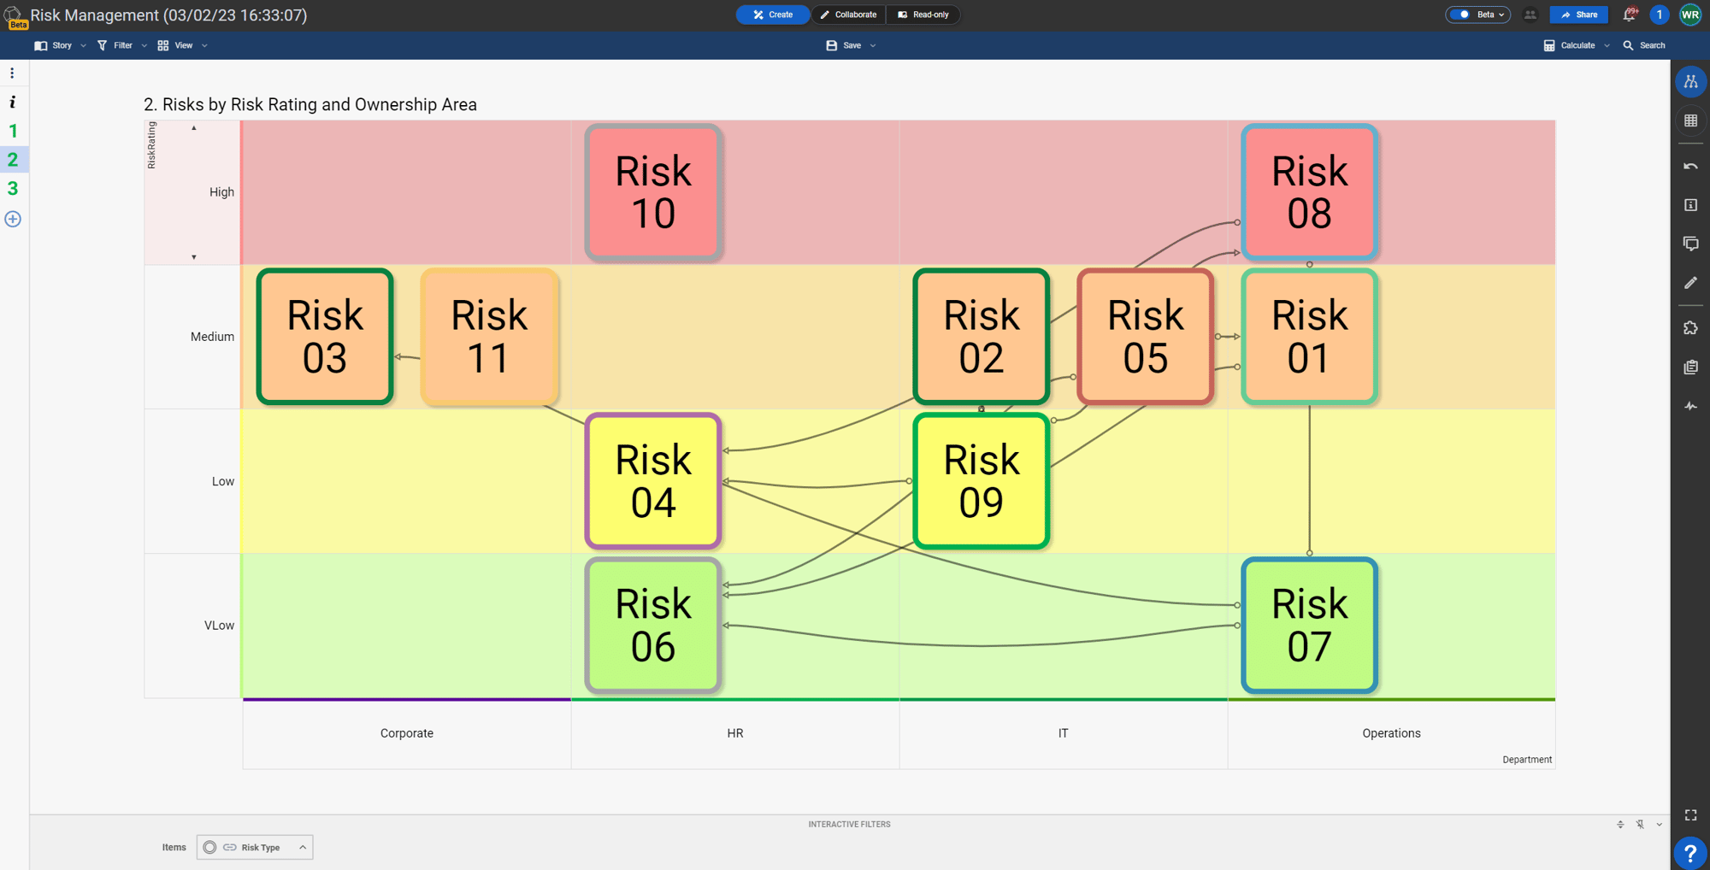
Task: Open the View menu
Action: 181,45
